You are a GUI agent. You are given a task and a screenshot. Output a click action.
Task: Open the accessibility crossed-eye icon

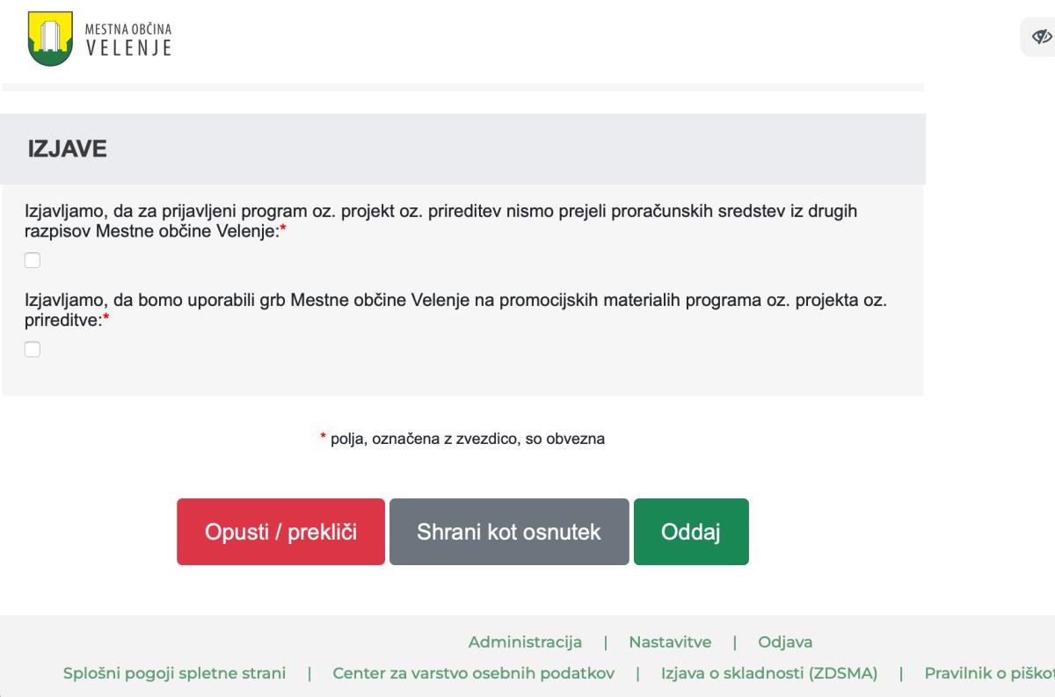point(1042,37)
